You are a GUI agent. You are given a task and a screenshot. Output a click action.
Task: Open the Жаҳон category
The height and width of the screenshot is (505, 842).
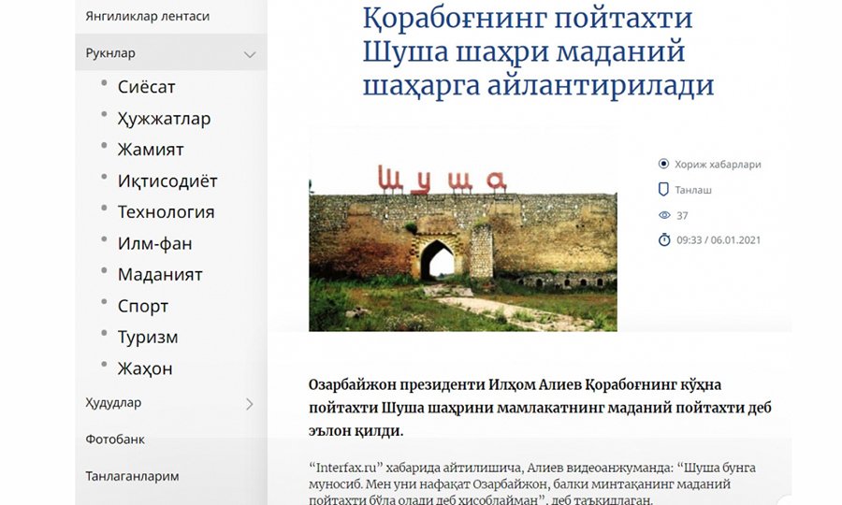pyautogui.click(x=145, y=368)
